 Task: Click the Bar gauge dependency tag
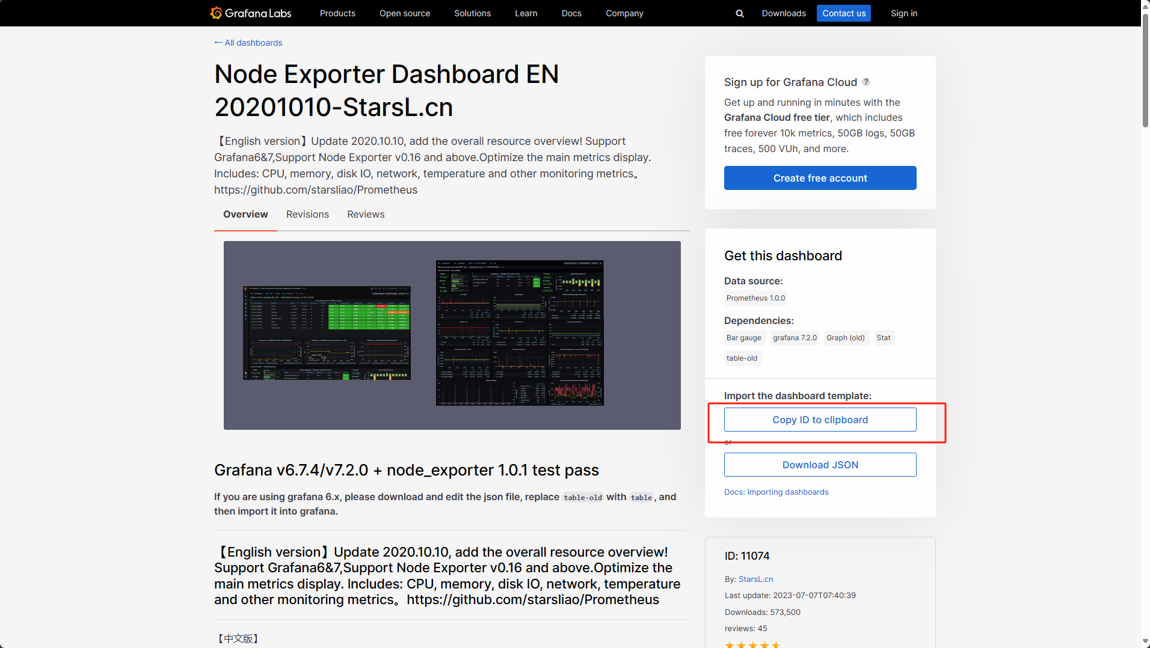pos(744,338)
